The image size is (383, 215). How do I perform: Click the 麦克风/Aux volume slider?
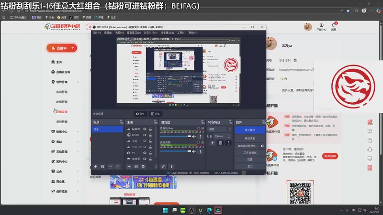coord(175,137)
